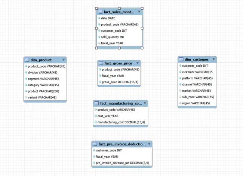Click the diamond icon beside platform VARCHAR(45)
Screen dimensions: 243x176
pyautogui.click(x=180, y=78)
